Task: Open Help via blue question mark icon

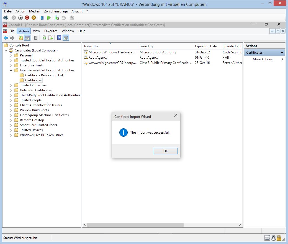Action: [59, 38]
